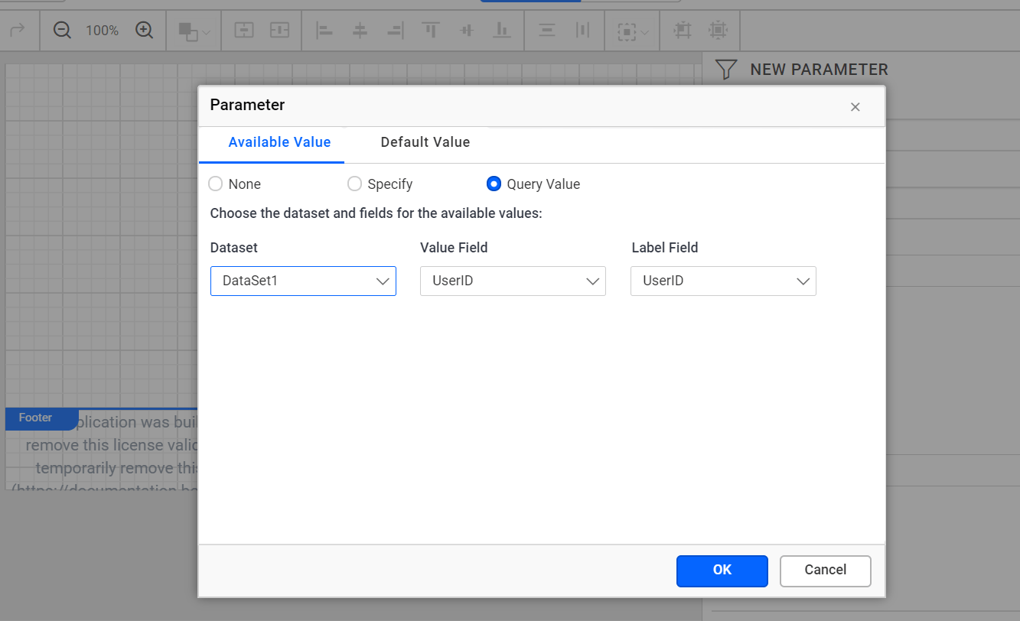Align selected items to the bottom
Viewport: 1020px width, 621px height.
pyautogui.click(x=501, y=31)
